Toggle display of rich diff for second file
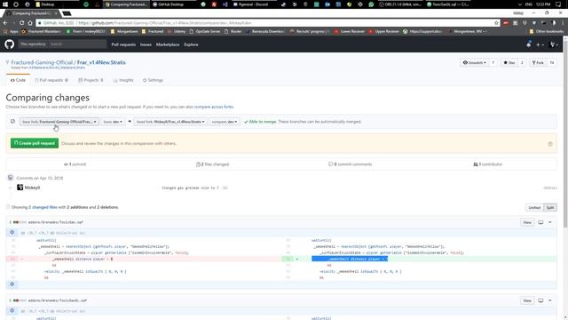The image size is (568, 320). tap(540, 300)
